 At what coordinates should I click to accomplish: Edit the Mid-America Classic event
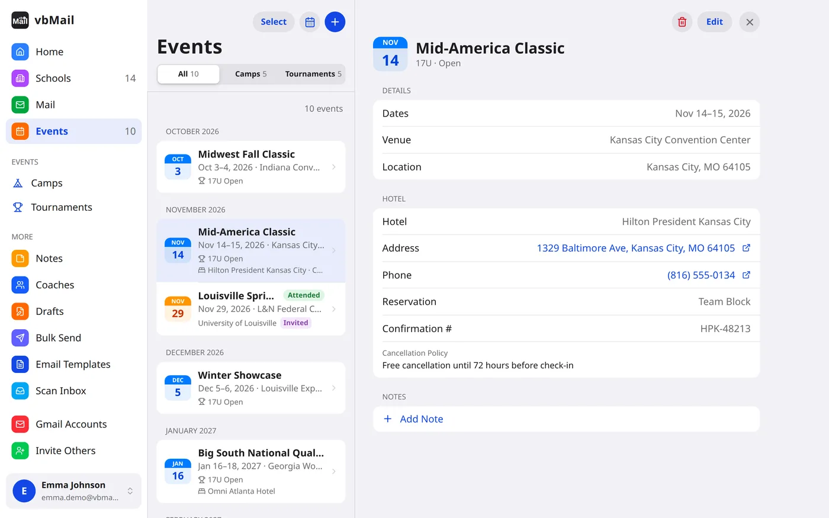tap(715, 22)
